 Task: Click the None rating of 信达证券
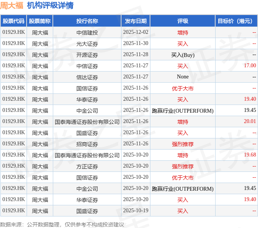(183, 77)
